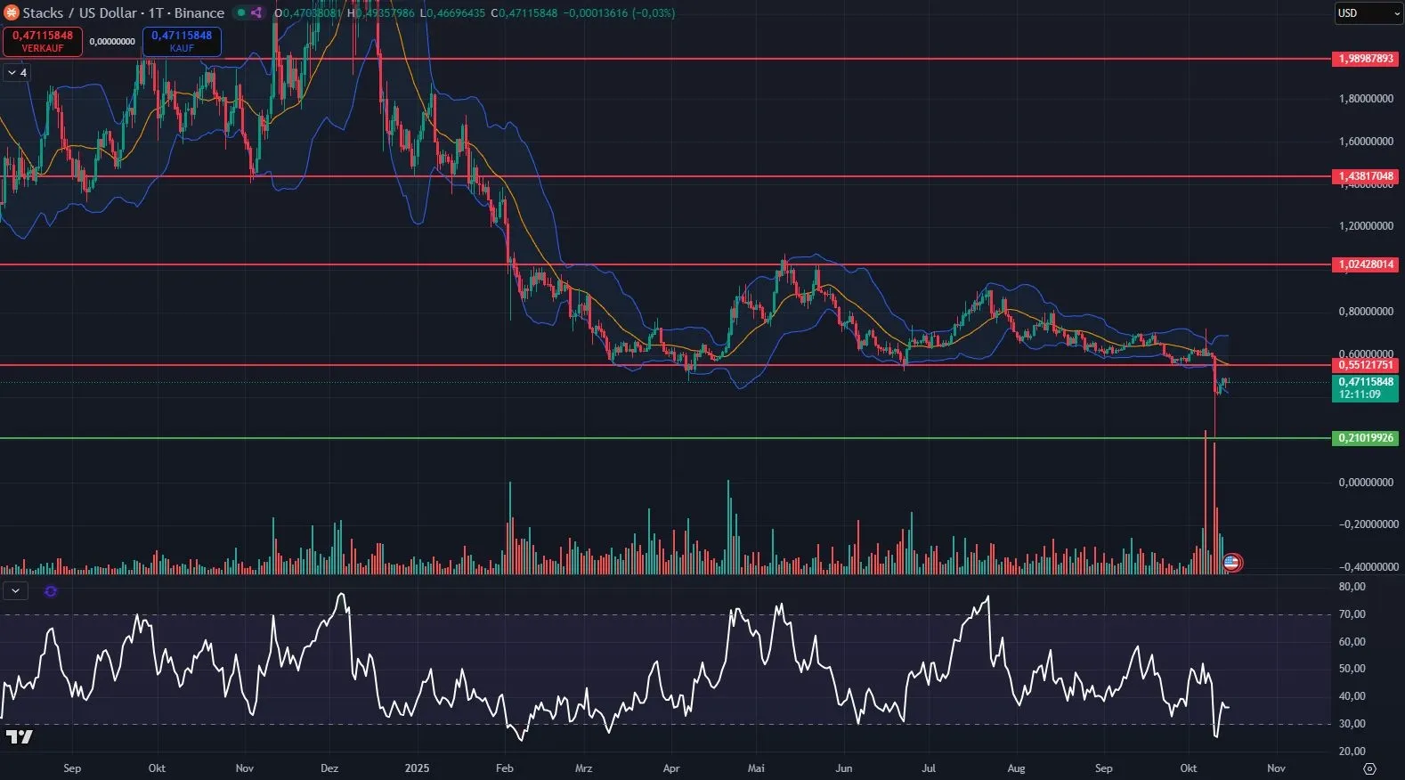Open the US flag economic event marker
The height and width of the screenshot is (780, 1405).
[x=1231, y=562]
